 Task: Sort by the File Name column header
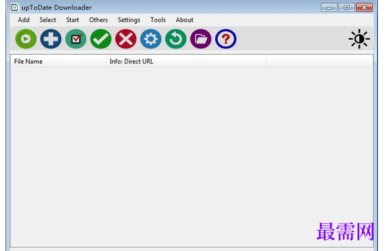[x=58, y=62]
